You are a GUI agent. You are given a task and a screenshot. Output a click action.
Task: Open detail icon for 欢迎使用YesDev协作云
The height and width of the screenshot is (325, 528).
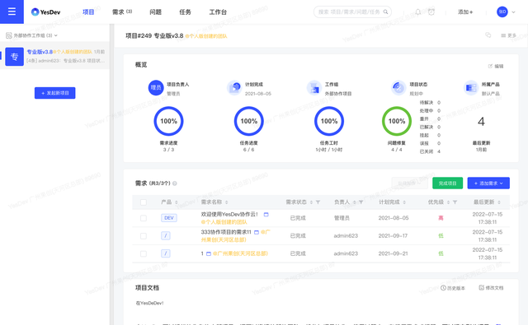(266, 214)
